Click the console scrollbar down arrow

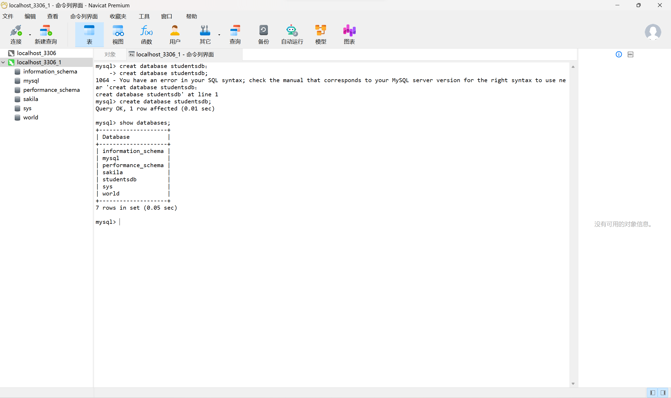tap(573, 384)
